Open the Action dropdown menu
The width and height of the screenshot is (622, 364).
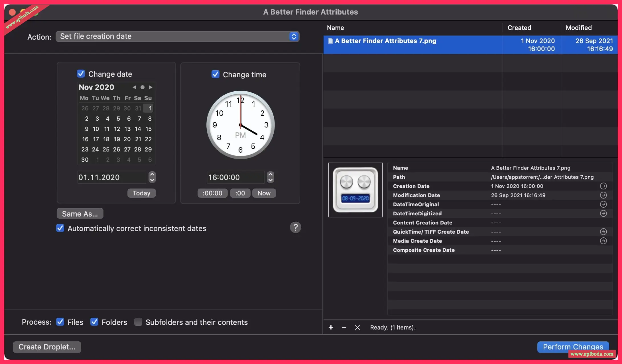[x=177, y=37]
